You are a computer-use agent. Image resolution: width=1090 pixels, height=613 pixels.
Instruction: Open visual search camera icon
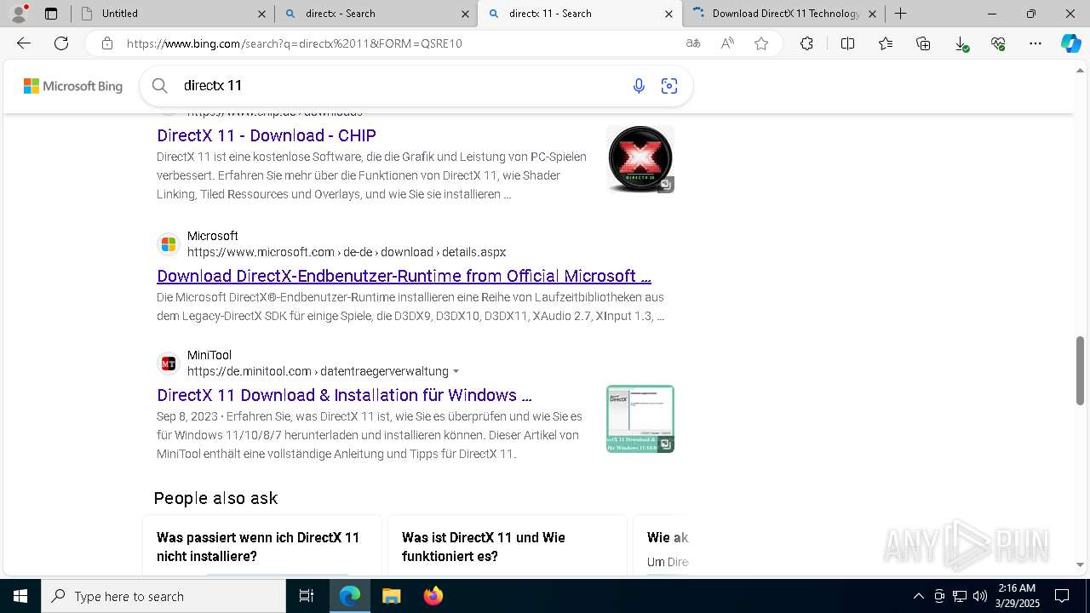[x=669, y=86]
